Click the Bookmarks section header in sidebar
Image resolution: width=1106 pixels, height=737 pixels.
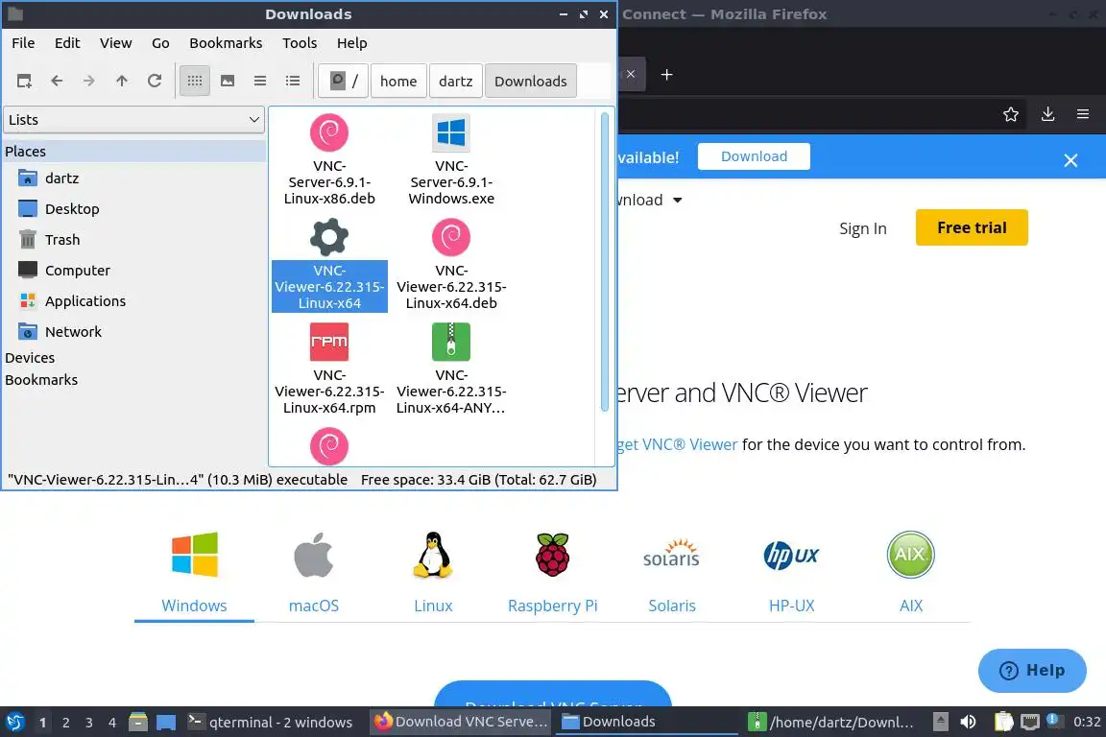(x=41, y=379)
